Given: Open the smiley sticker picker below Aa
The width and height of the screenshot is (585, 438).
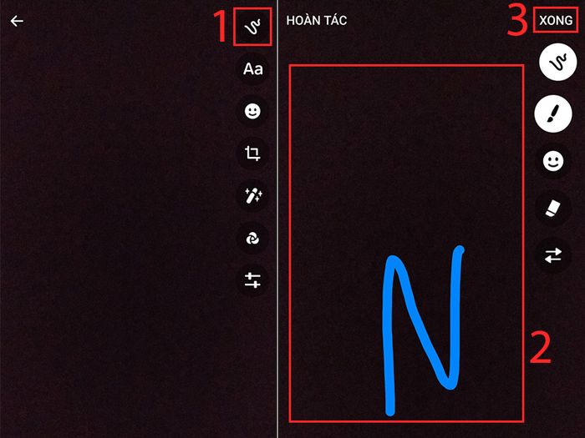Looking at the screenshot, I should pos(252,111).
